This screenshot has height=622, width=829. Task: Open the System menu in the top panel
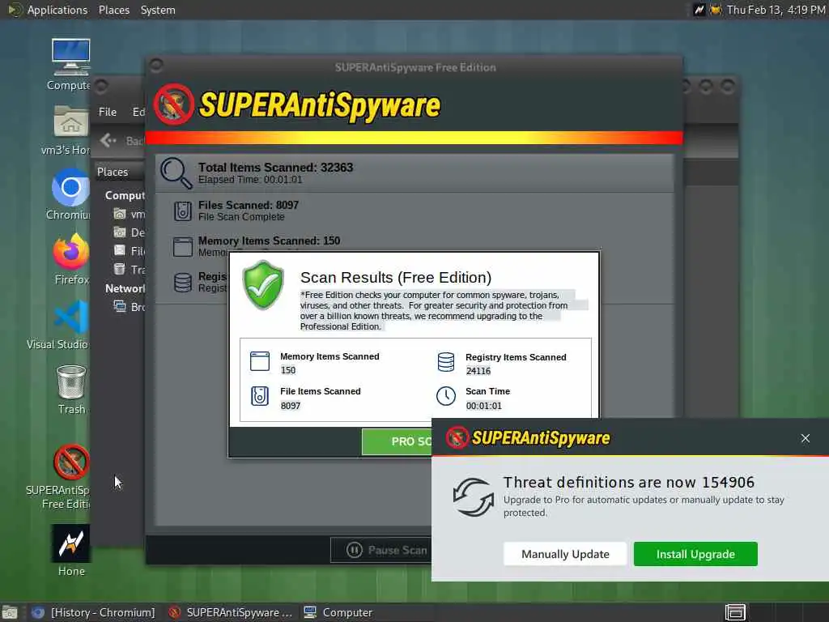pos(158,10)
